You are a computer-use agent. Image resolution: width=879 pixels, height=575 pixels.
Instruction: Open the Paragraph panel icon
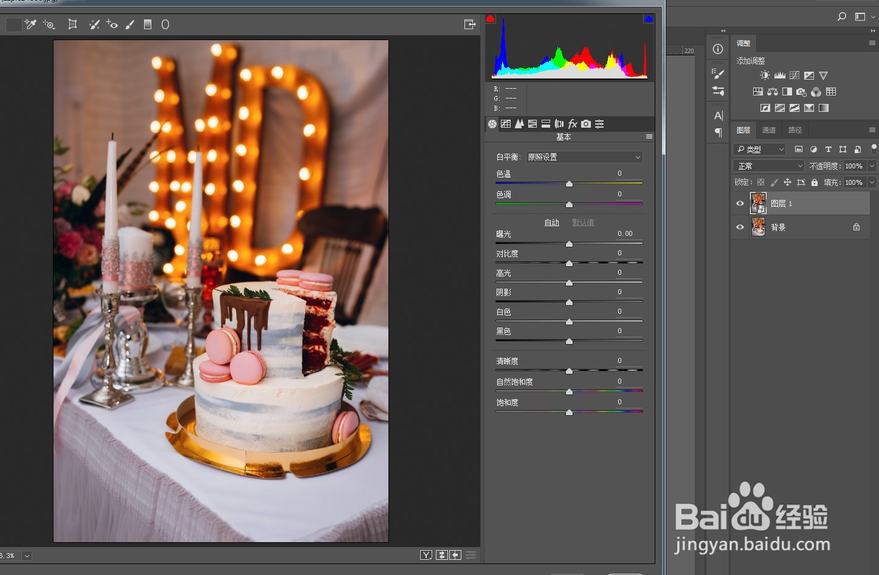coord(719,133)
